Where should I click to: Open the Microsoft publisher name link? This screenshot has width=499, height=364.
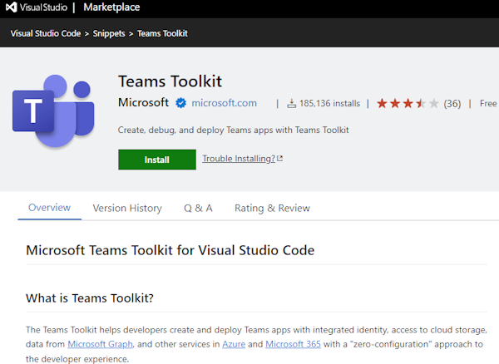pyautogui.click(x=144, y=103)
